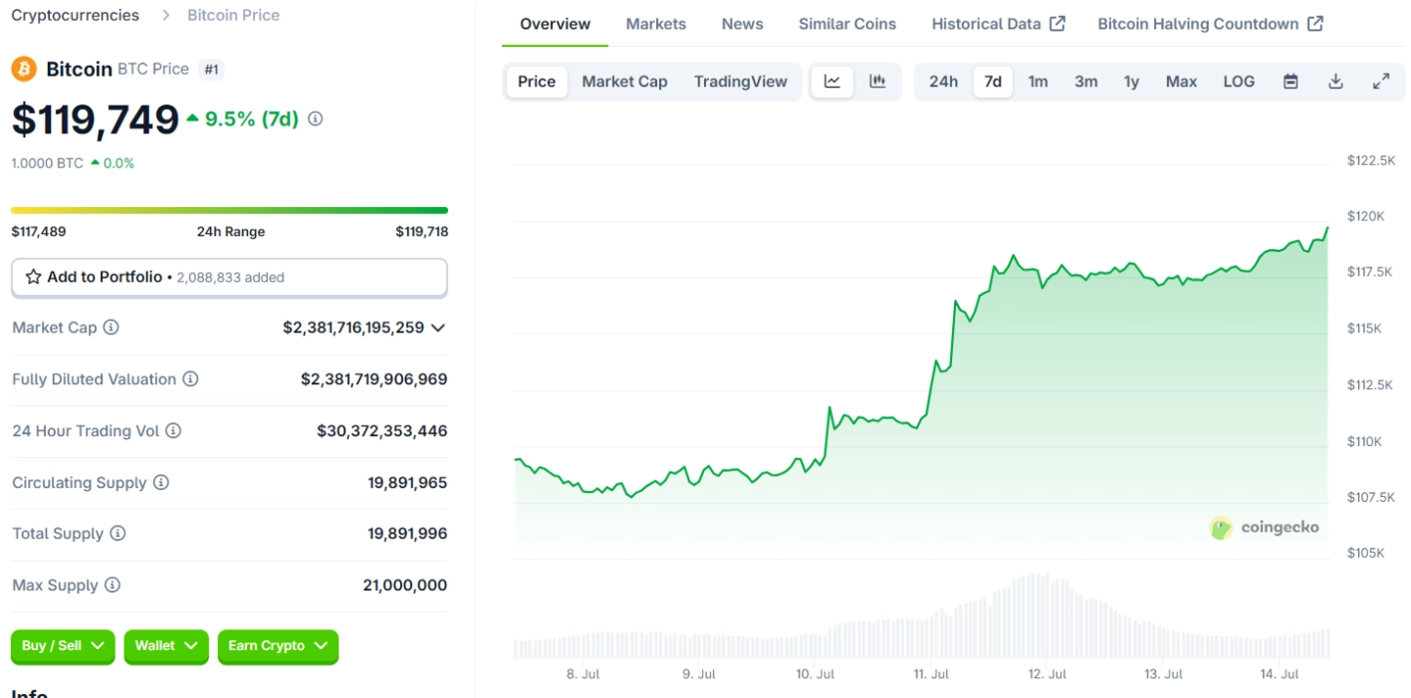This screenshot has height=698, width=1411.
Task: Set chart range to 1y
Action: [x=1131, y=82]
